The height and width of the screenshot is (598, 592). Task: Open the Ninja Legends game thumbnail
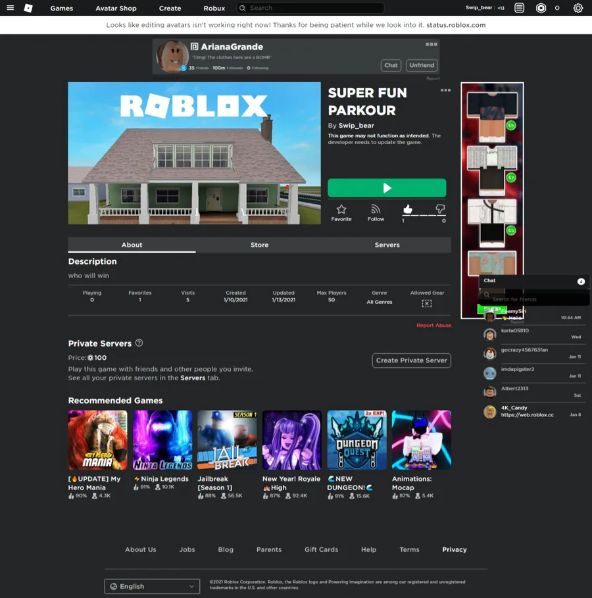162,439
